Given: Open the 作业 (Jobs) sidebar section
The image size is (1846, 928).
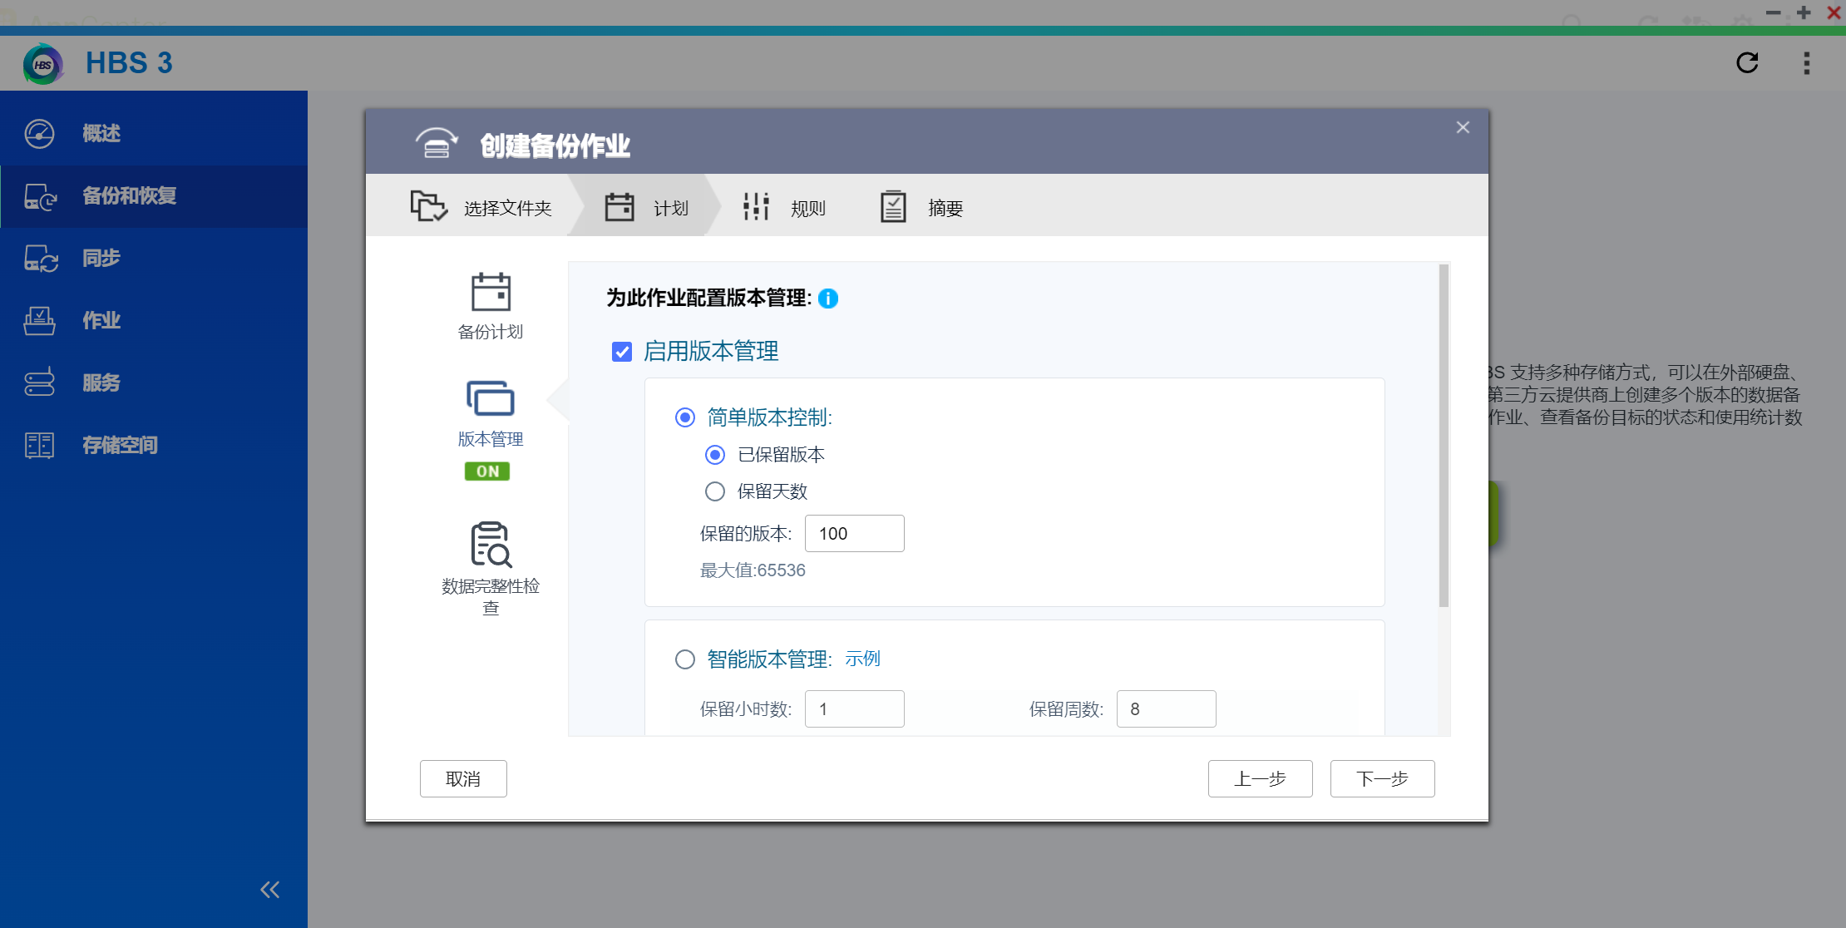Looking at the screenshot, I should click(x=100, y=320).
